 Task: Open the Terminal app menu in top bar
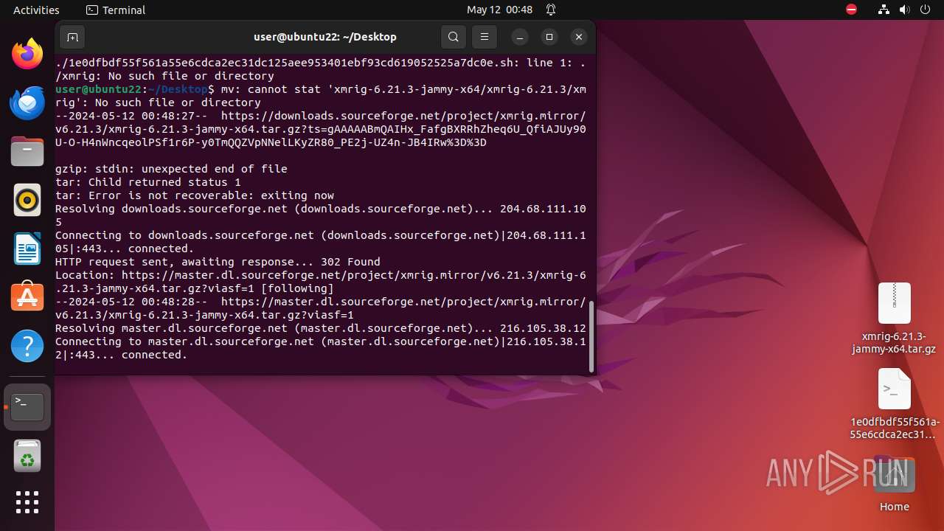(116, 10)
